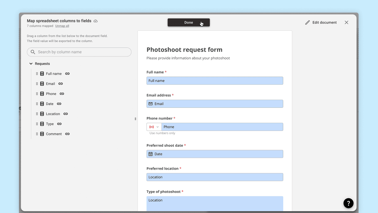Click the 'Use numbers only' hint text
Viewport: 378px width, 213px height.
coord(162,133)
